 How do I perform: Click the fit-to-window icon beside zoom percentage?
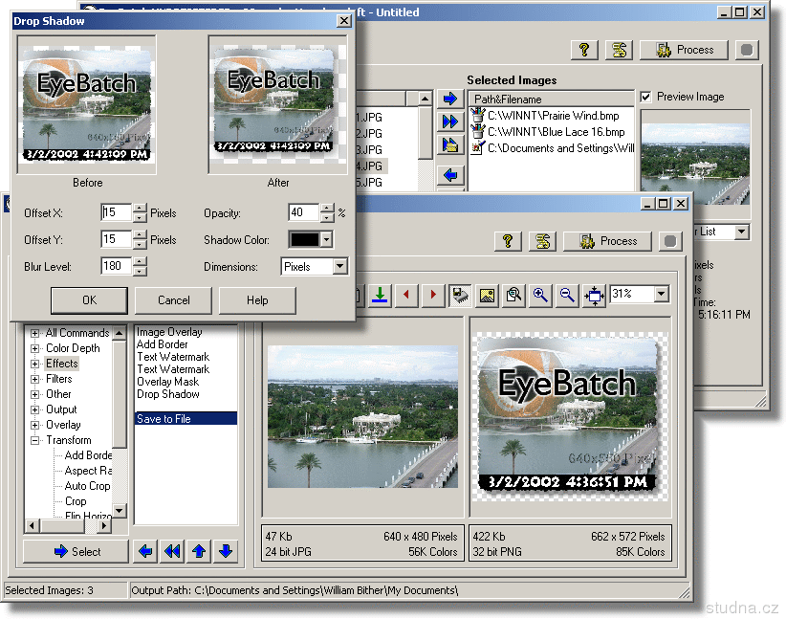click(x=595, y=295)
